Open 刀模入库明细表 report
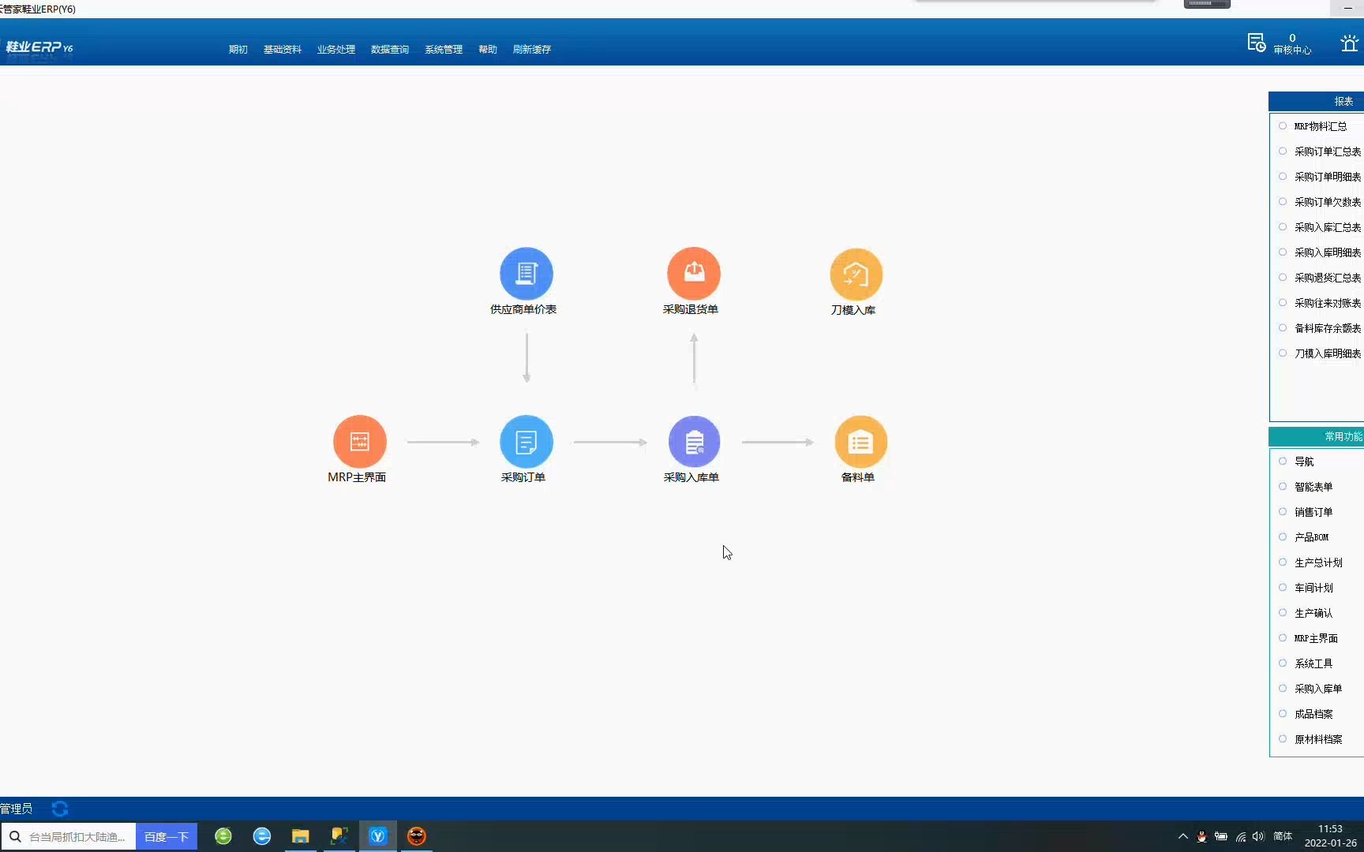This screenshot has width=1364, height=852. pyautogui.click(x=1328, y=353)
